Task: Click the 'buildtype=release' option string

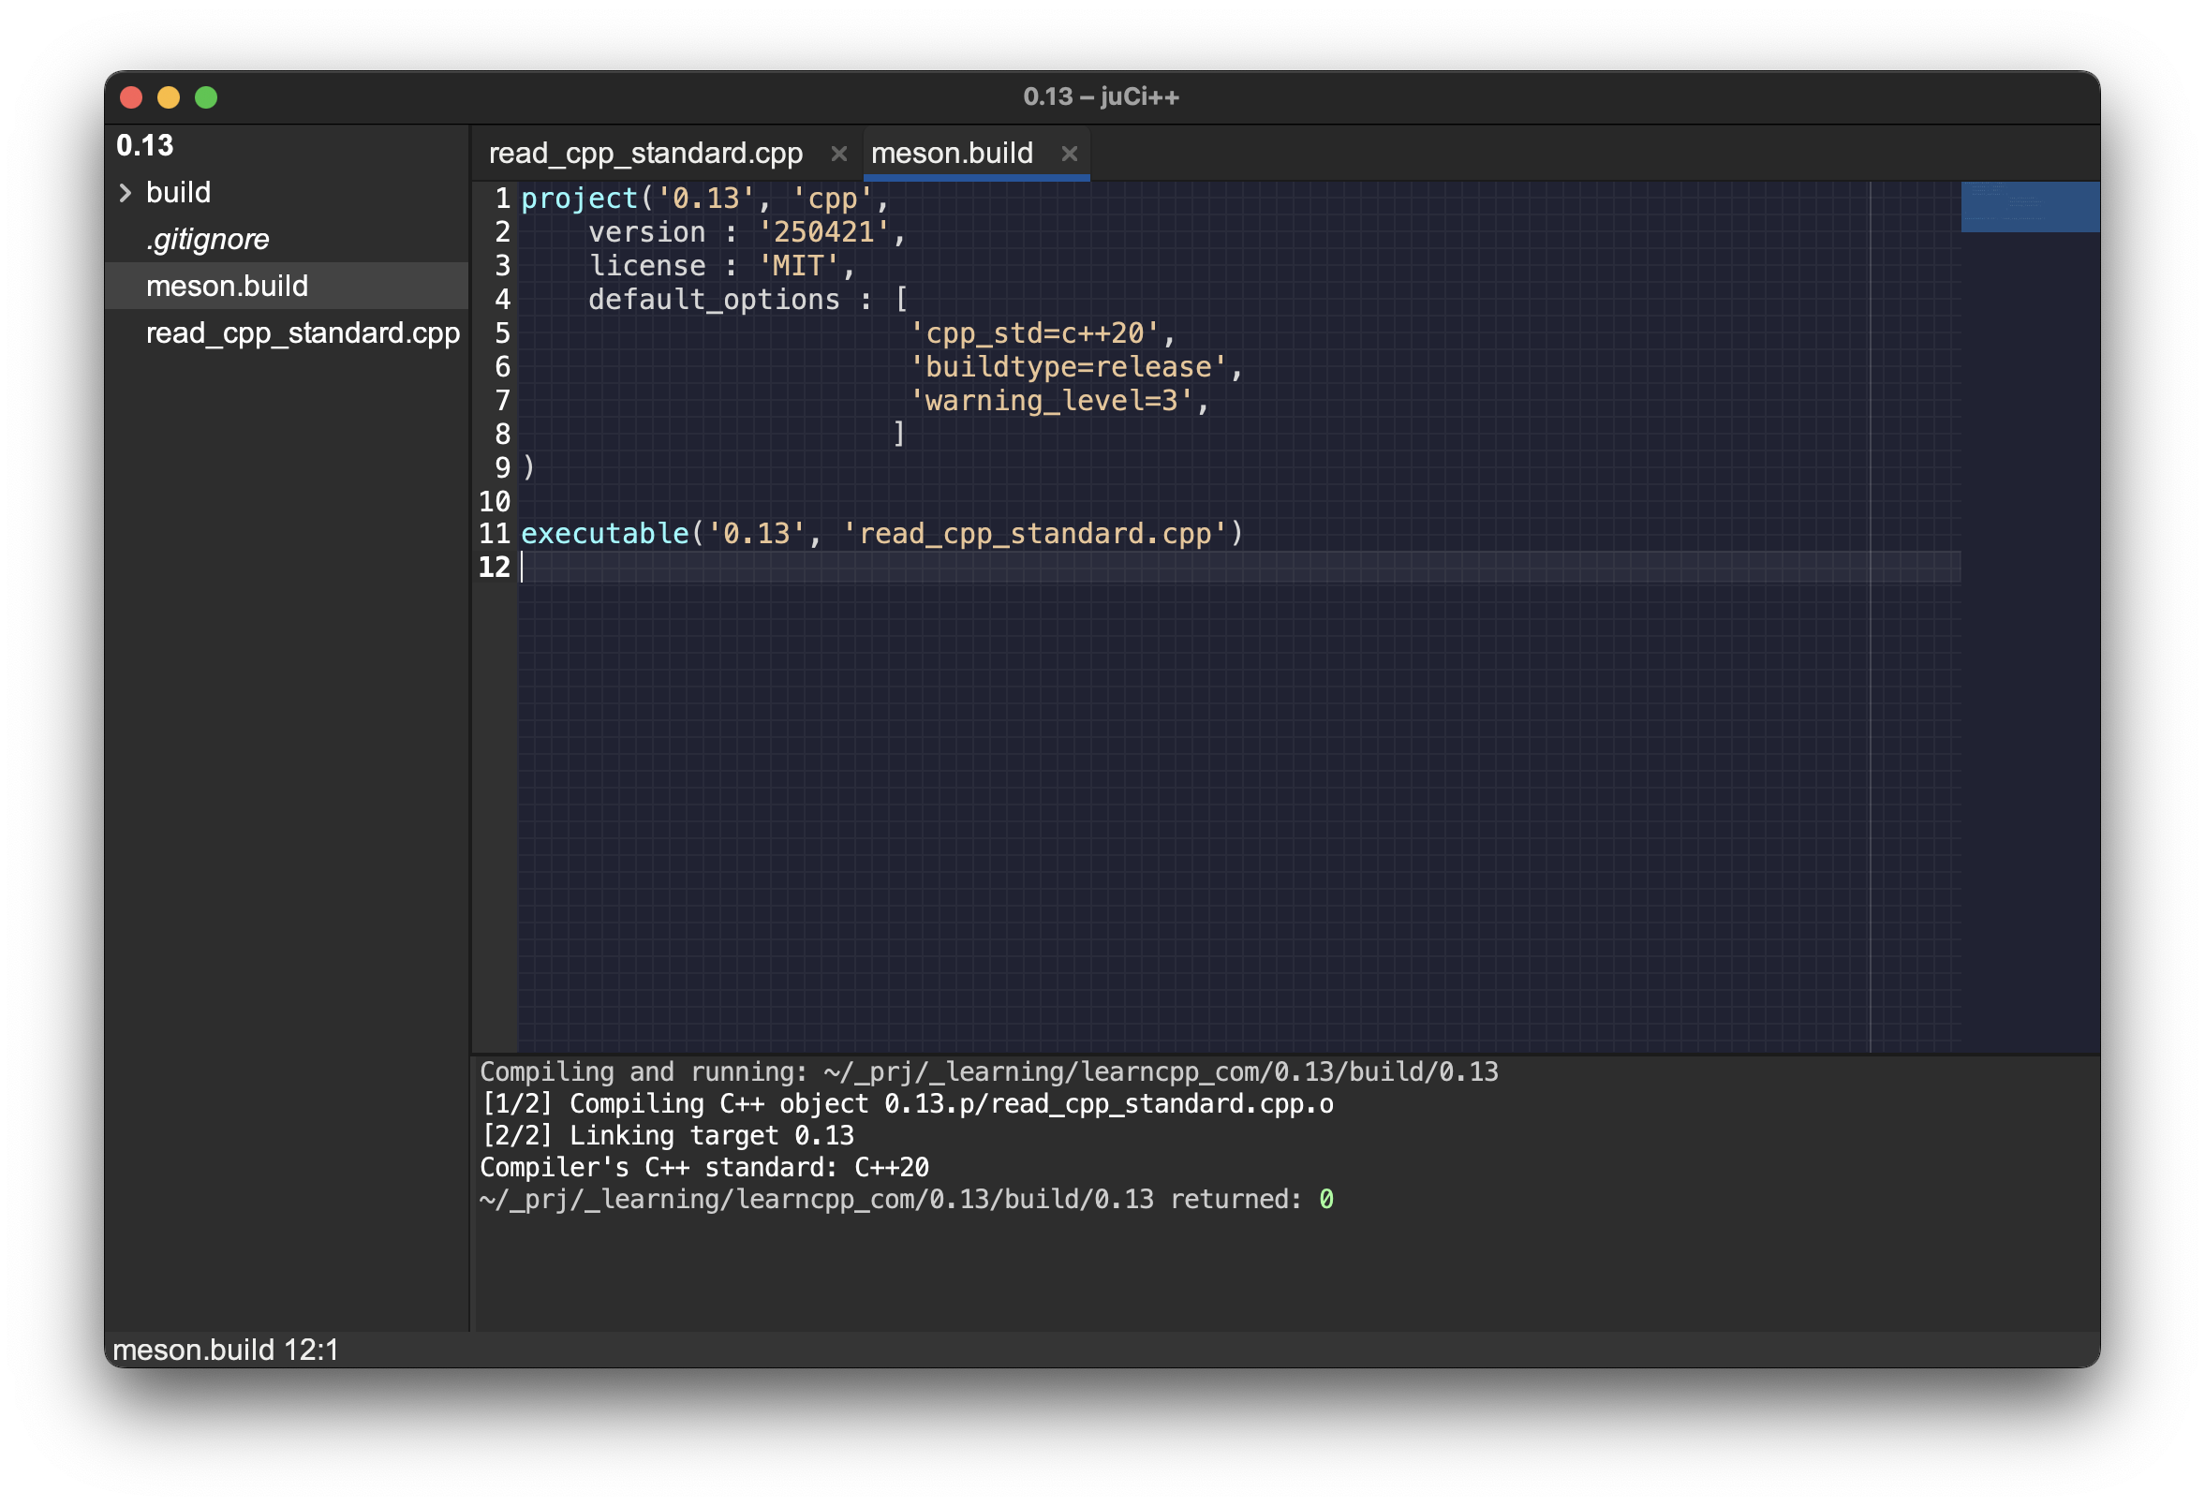Action: (1069, 367)
